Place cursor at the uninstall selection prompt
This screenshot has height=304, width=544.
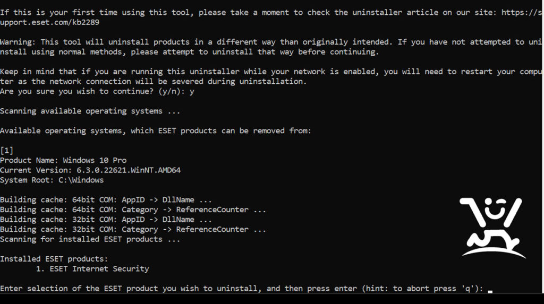pos(490,289)
